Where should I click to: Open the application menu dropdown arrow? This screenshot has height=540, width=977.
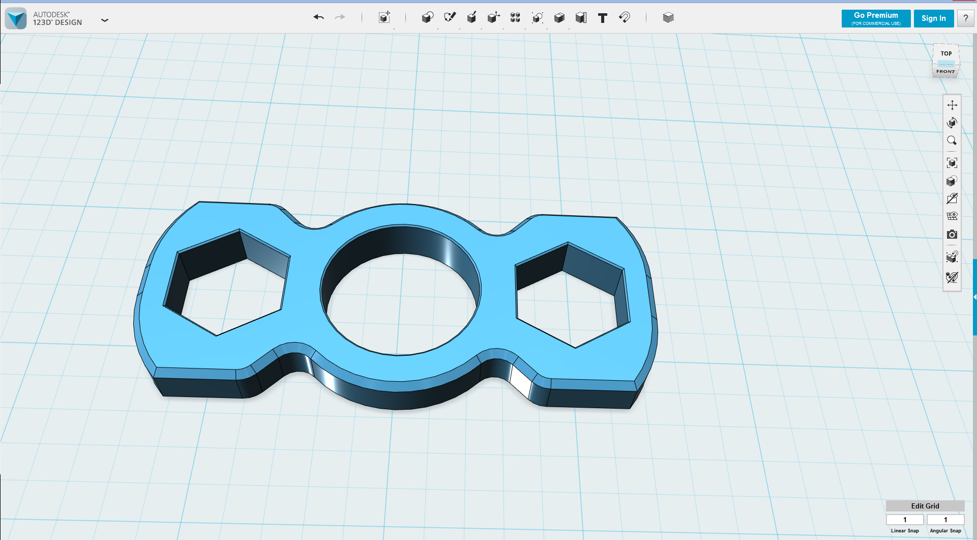(105, 20)
